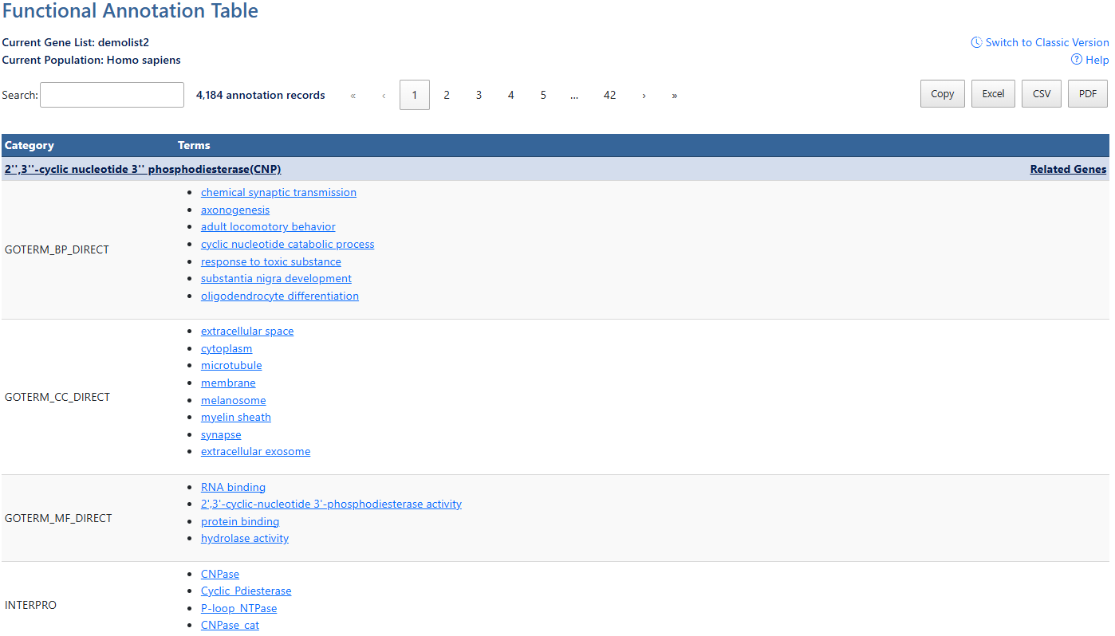Open the RNA binding annotation term
This screenshot has height=636, width=1115.
[x=233, y=487]
